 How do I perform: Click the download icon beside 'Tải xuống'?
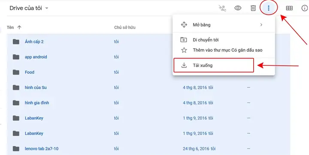(x=184, y=65)
